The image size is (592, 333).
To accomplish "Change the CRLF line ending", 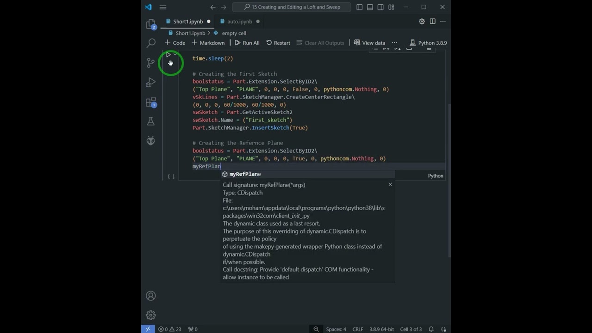I will [x=358, y=329].
